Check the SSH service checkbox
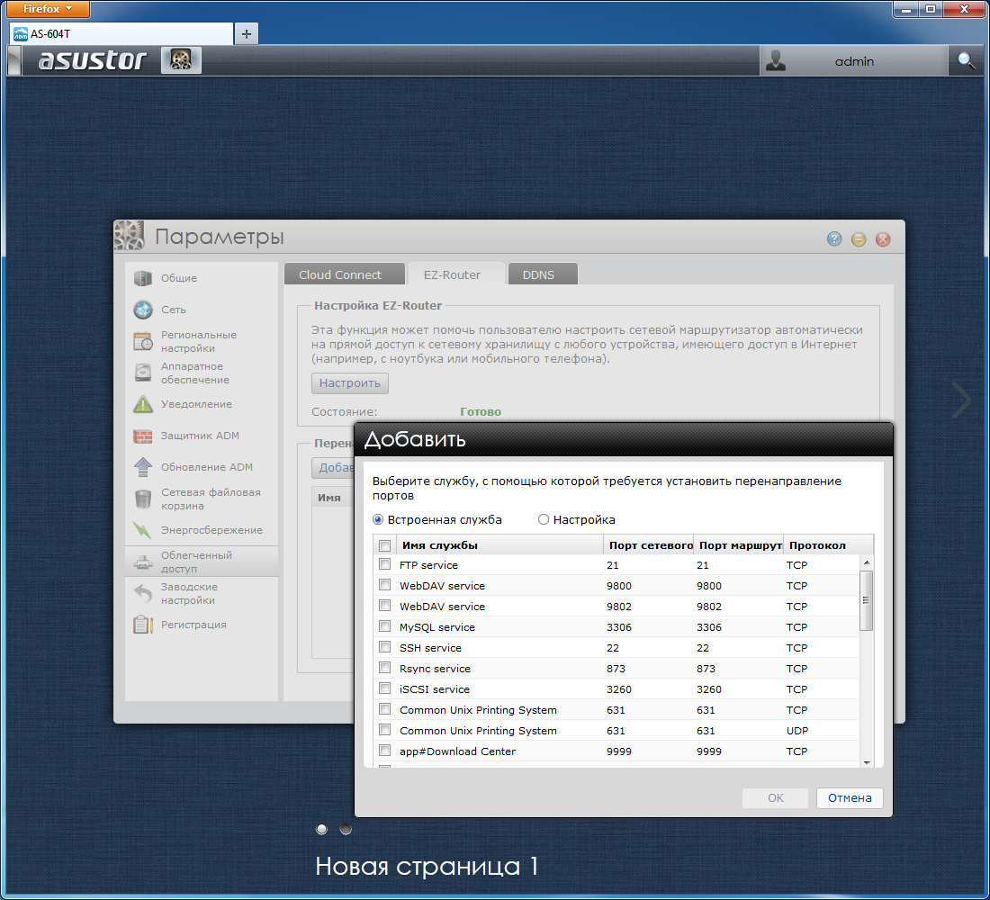Screen dimensions: 990x900 pos(384,647)
